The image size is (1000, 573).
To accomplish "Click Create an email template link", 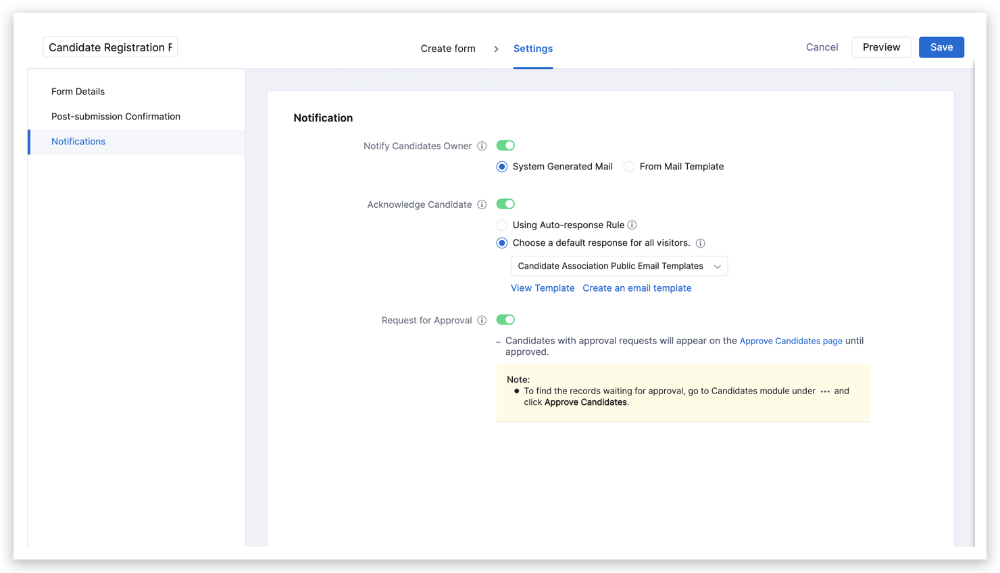I will 637,288.
